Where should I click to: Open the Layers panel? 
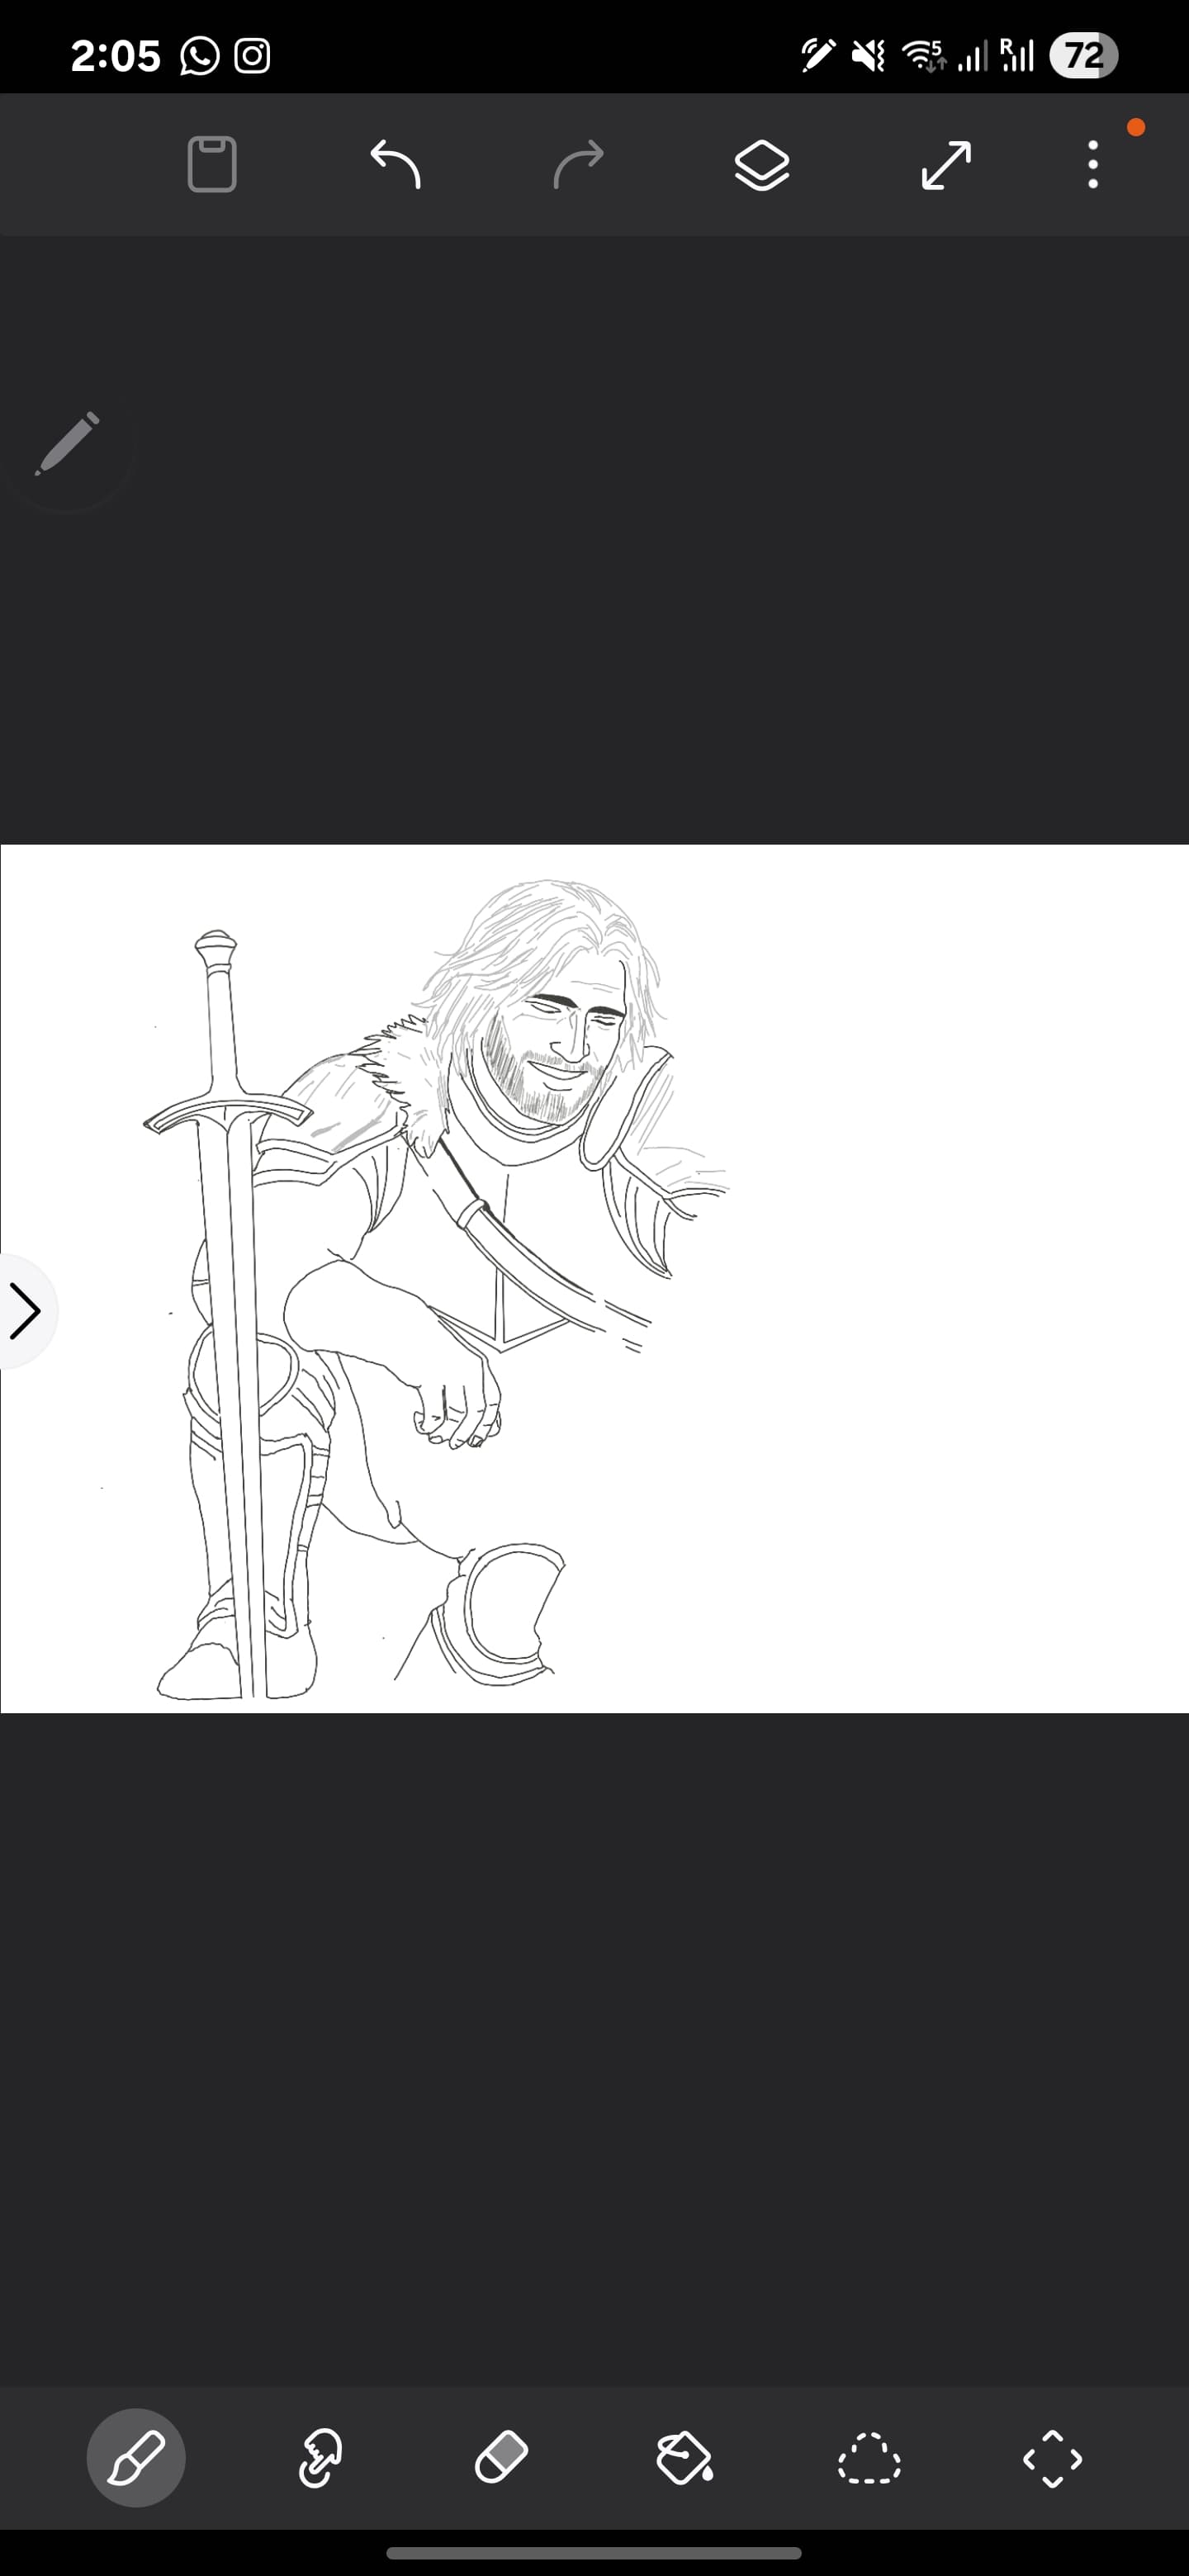[762, 165]
